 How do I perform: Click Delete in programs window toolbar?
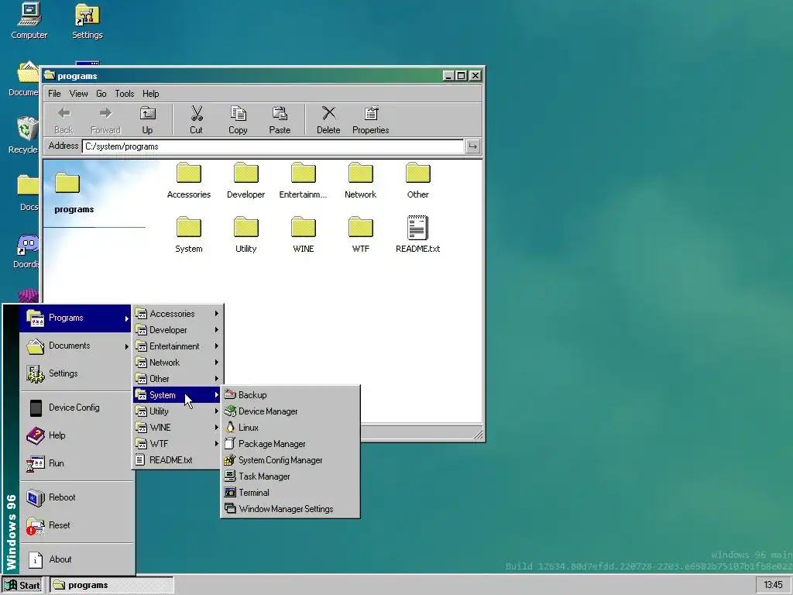328,120
